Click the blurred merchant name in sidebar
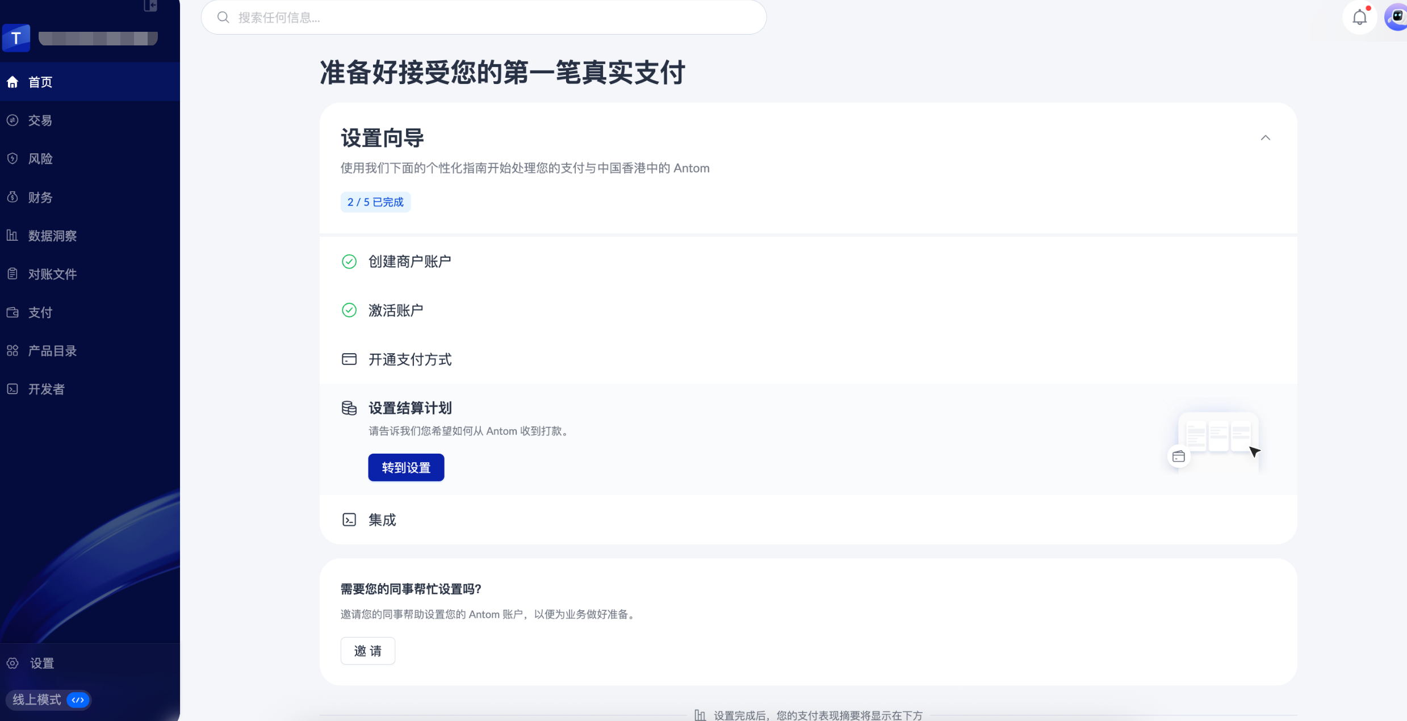1407x721 pixels. (98, 38)
